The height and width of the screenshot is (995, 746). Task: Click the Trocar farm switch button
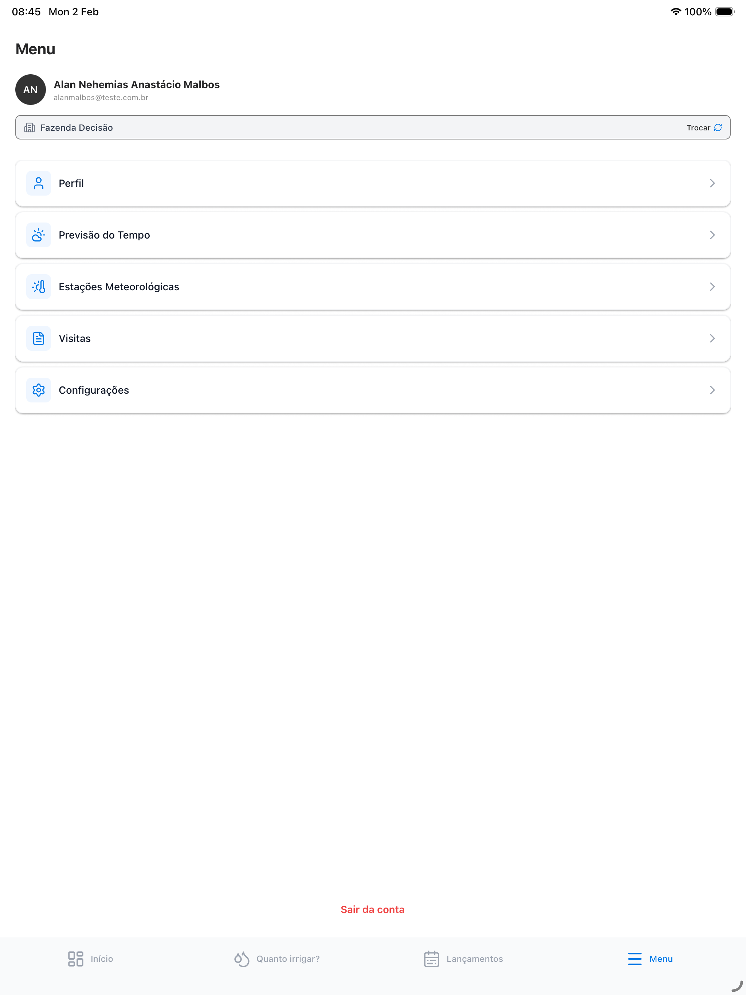[704, 128]
